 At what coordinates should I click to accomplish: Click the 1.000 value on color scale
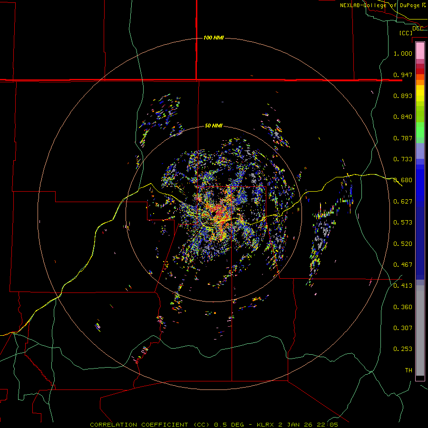[403, 53]
